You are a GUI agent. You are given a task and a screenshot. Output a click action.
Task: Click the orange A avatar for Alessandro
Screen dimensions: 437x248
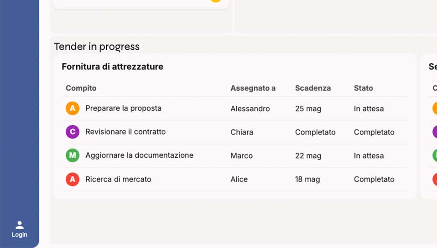click(x=73, y=108)
